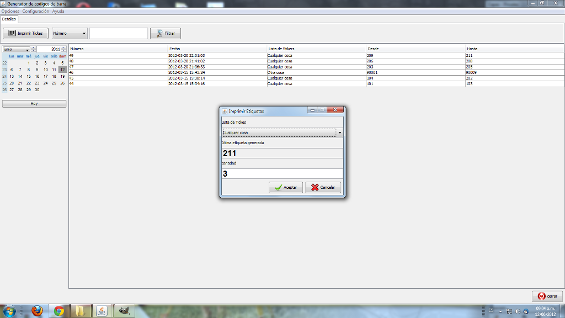Click the app icon in main title bar
565x318 pixels.
click(3, 4)
